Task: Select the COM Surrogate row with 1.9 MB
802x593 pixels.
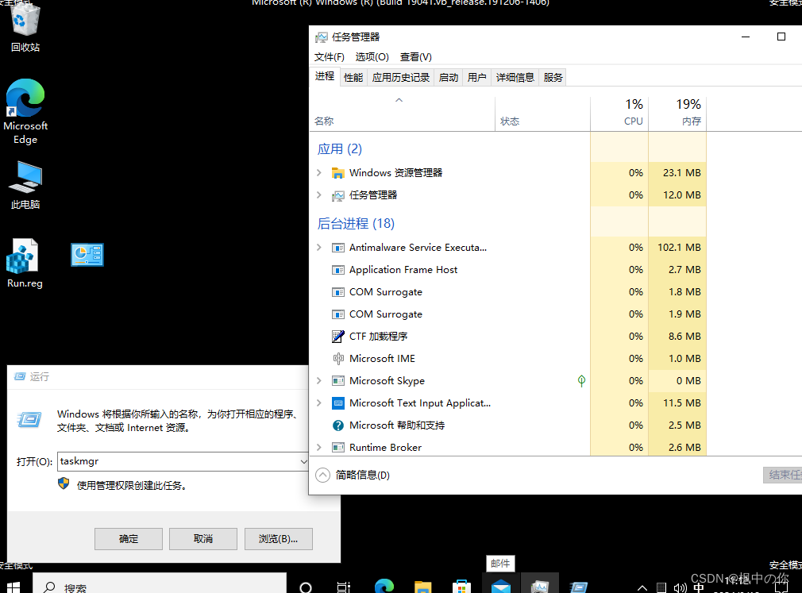Action: (x=508, y=314)
